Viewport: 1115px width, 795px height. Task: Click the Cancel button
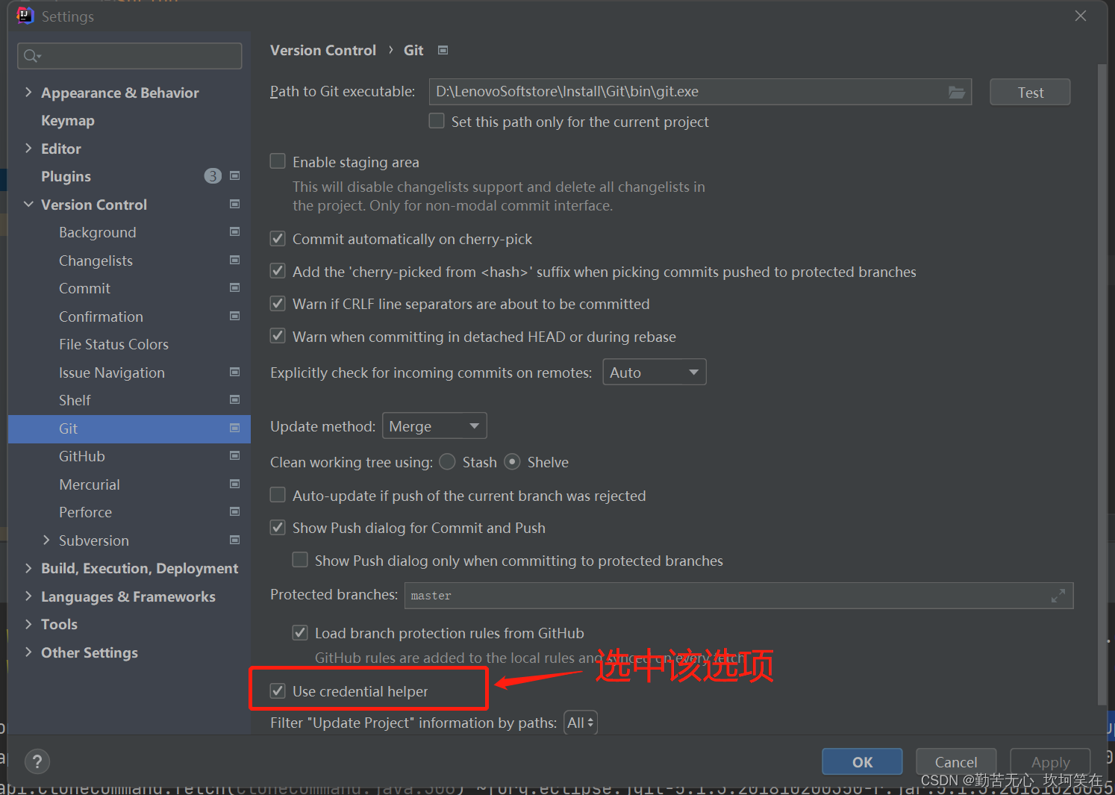tap(956, 761)
